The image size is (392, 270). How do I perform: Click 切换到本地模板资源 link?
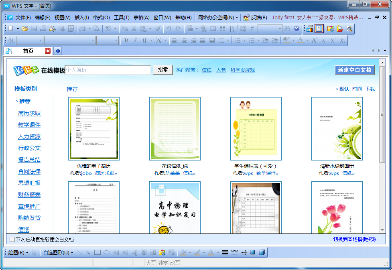click(355, 239)
